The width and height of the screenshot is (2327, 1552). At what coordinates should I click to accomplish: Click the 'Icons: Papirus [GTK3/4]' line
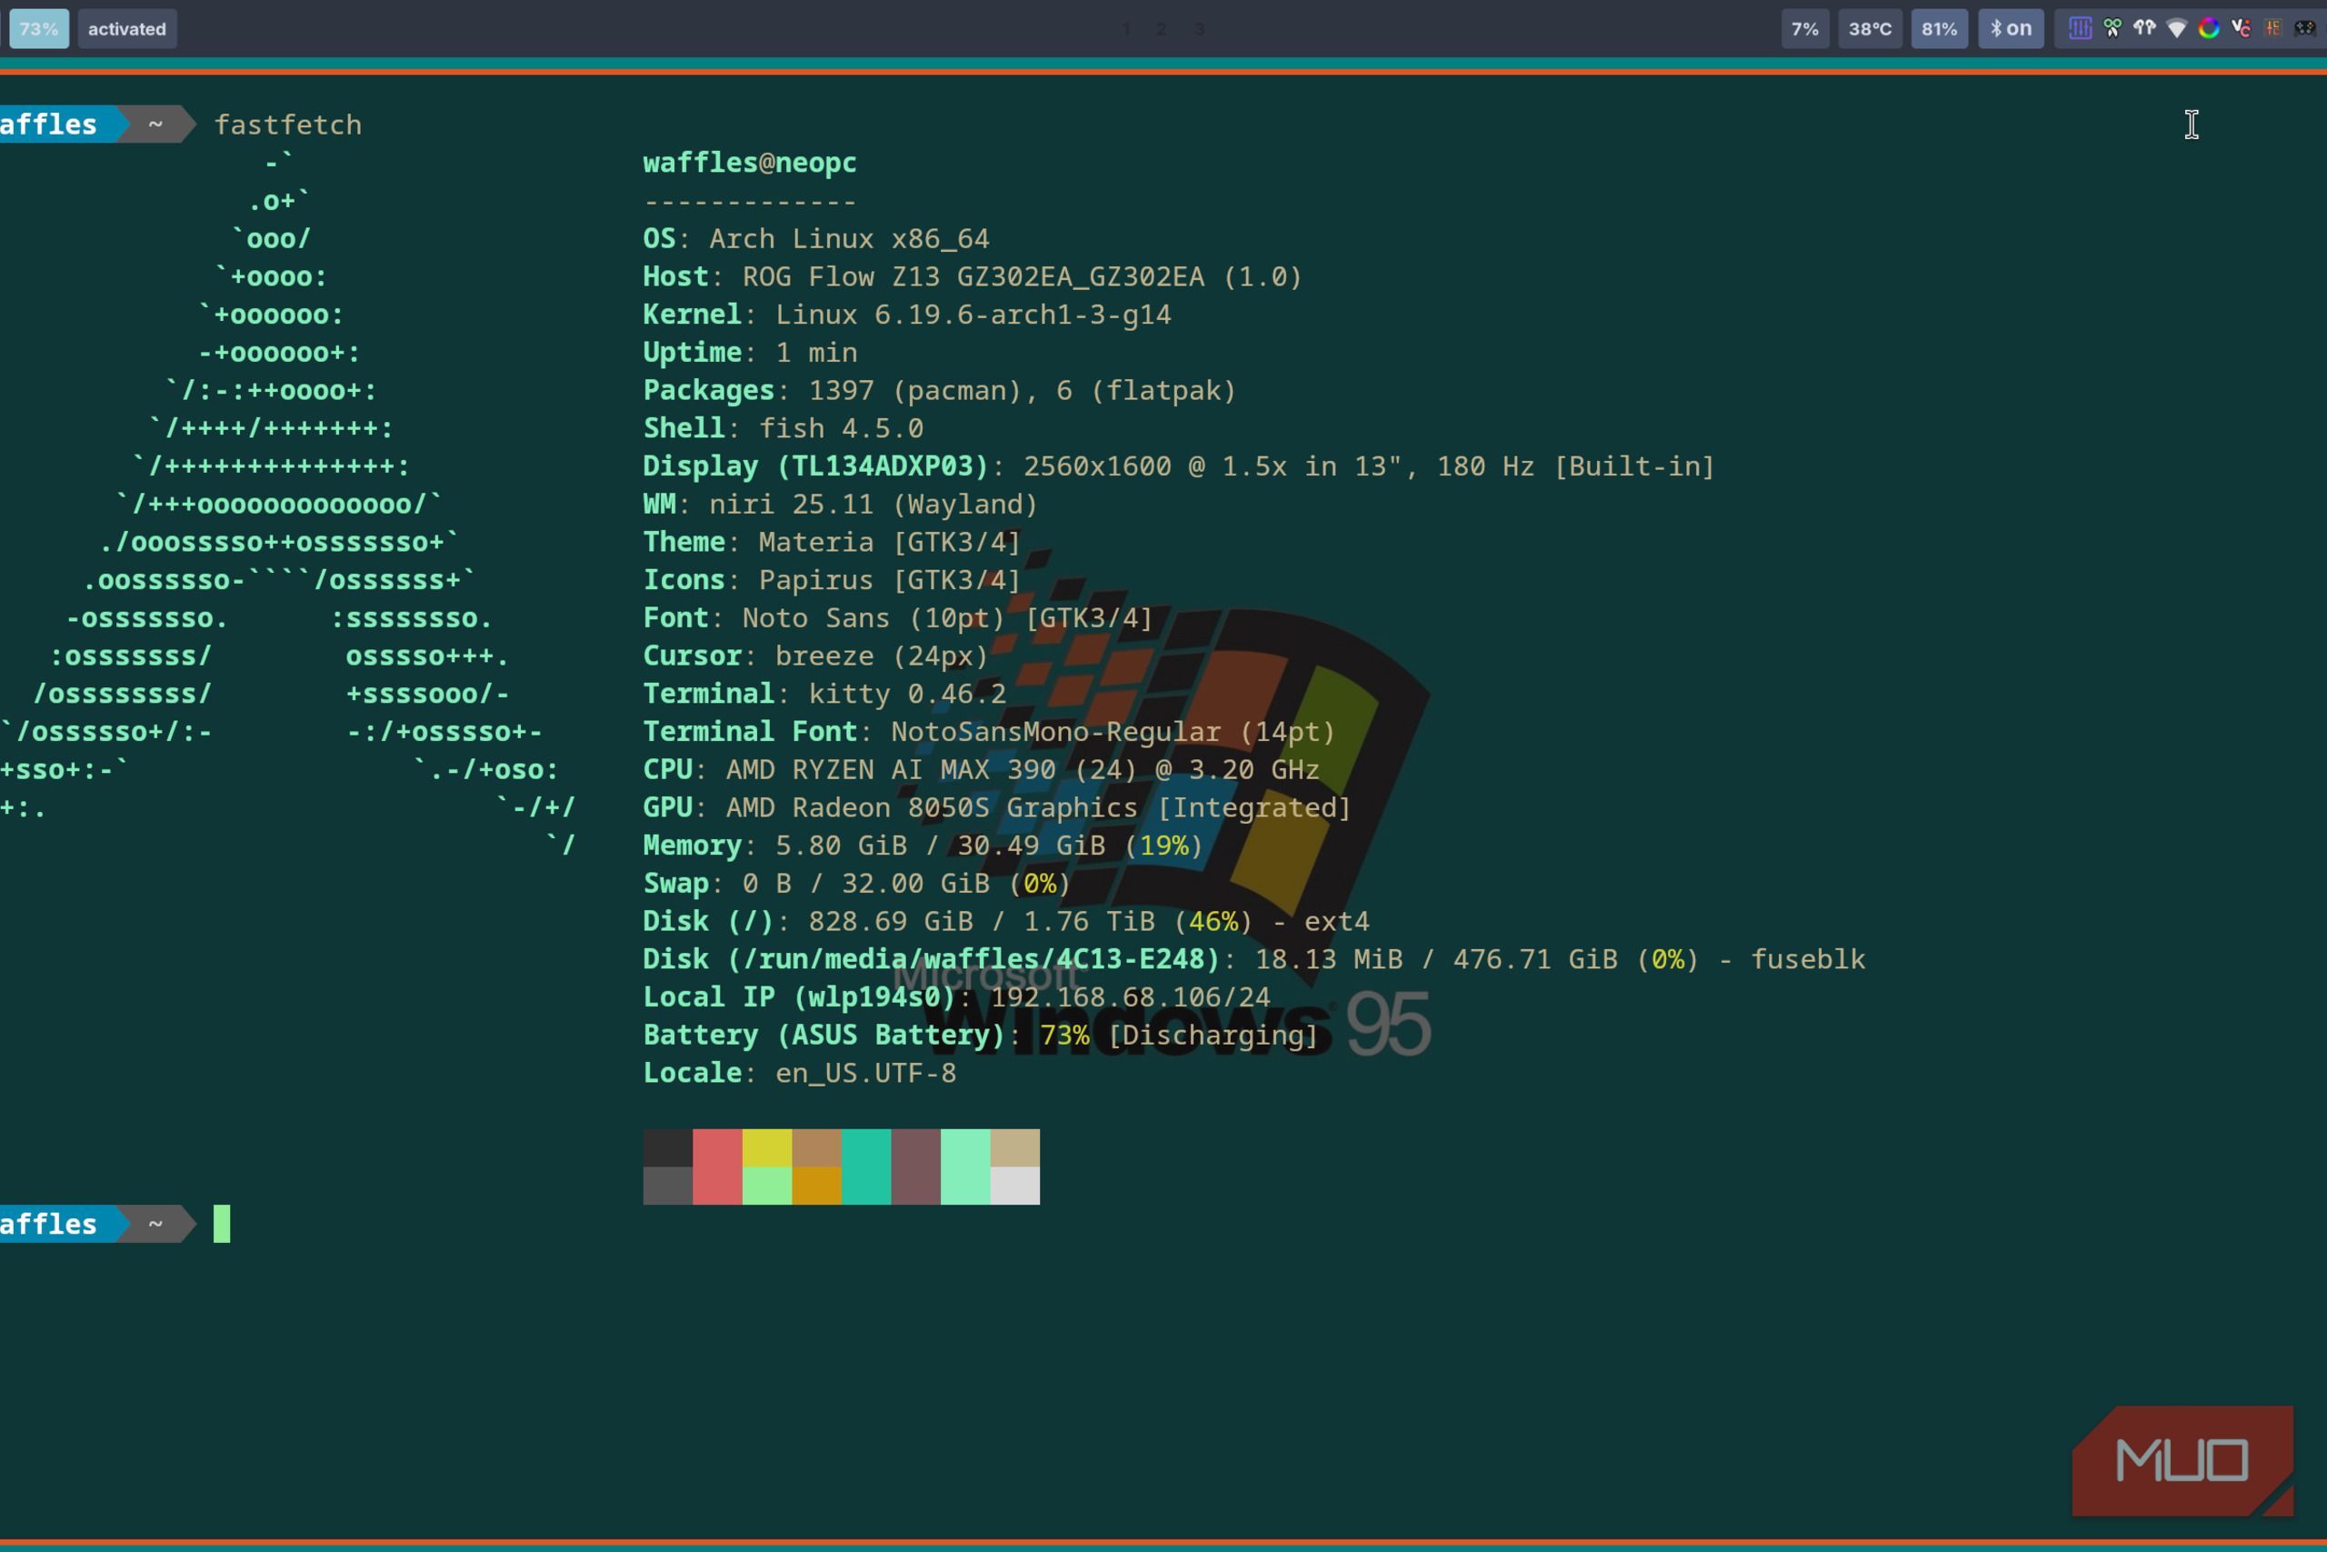(x=832, y=580)
